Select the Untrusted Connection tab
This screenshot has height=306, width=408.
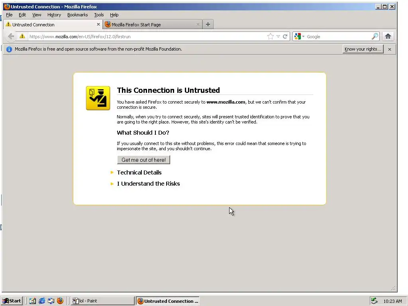click(53, 24)
